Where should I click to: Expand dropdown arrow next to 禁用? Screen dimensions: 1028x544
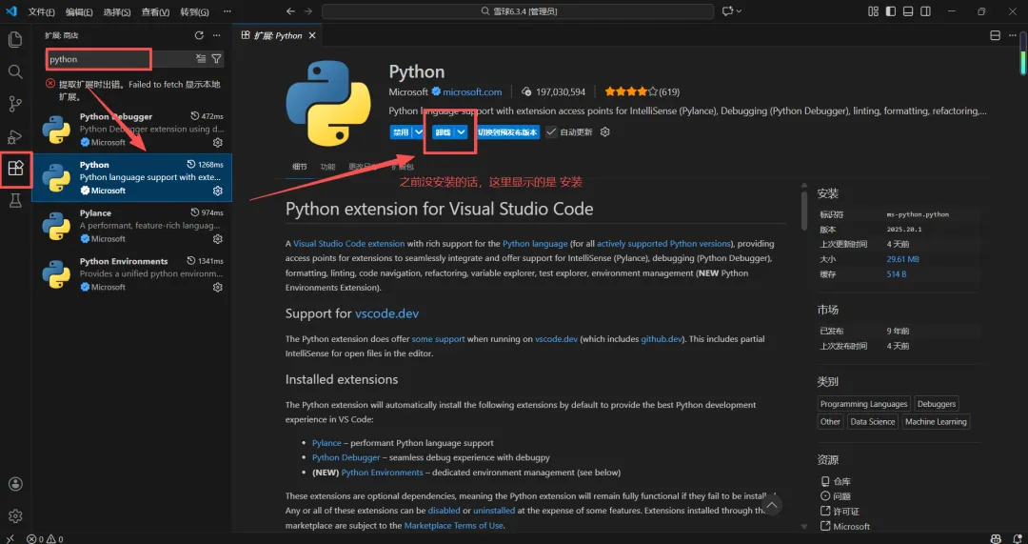point(418,131)
